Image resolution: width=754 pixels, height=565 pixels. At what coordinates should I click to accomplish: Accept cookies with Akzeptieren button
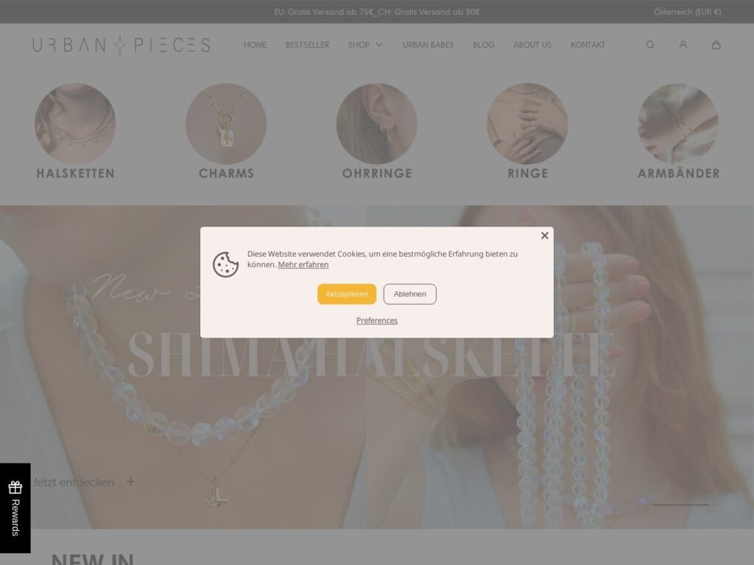pos(347,294)
